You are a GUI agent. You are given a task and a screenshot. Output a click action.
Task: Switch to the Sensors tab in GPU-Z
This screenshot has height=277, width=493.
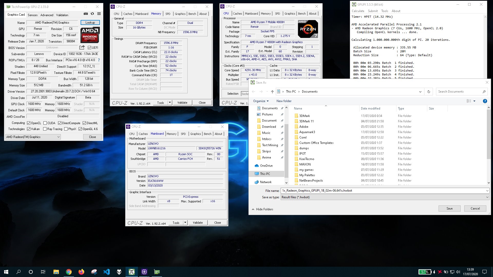[33, 15]
